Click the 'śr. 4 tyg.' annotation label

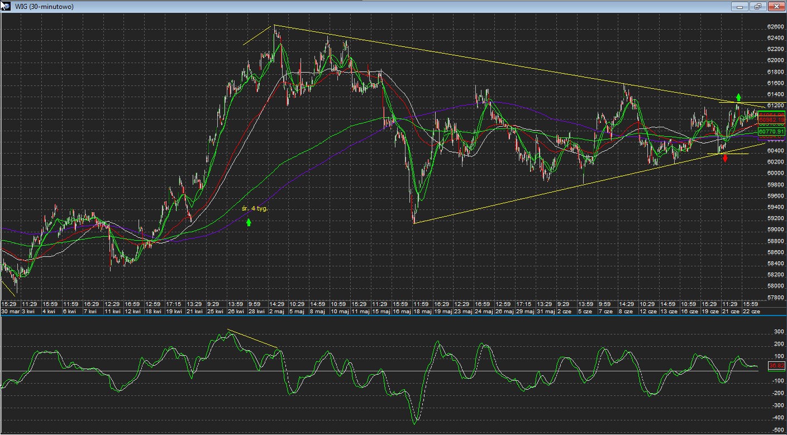point(255,208)
